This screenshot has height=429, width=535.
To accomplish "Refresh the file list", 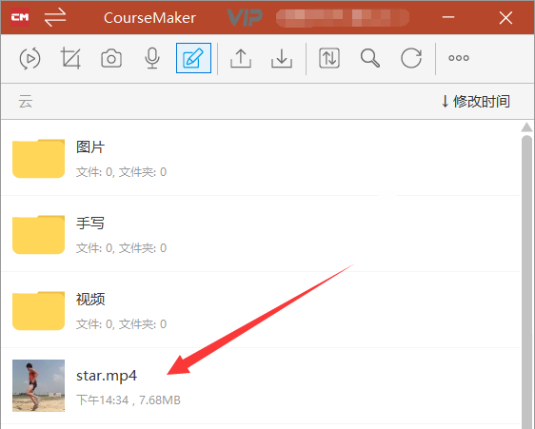I will tap(411, 58).
